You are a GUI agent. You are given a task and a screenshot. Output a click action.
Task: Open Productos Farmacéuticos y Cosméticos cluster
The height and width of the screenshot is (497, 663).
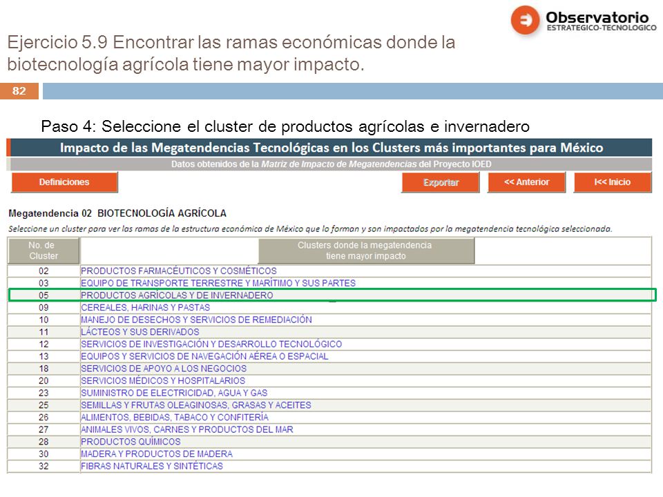(178, 271)
